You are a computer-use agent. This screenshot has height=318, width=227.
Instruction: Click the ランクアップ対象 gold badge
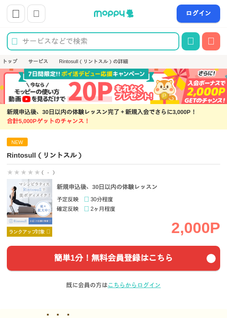coord(30,232)
